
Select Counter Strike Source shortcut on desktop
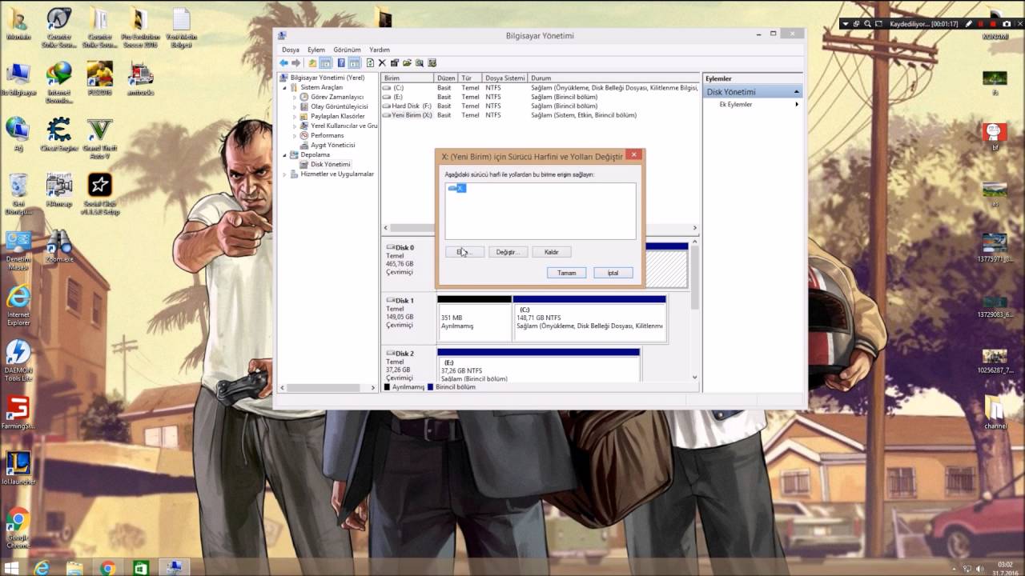[x=58, y=28]
